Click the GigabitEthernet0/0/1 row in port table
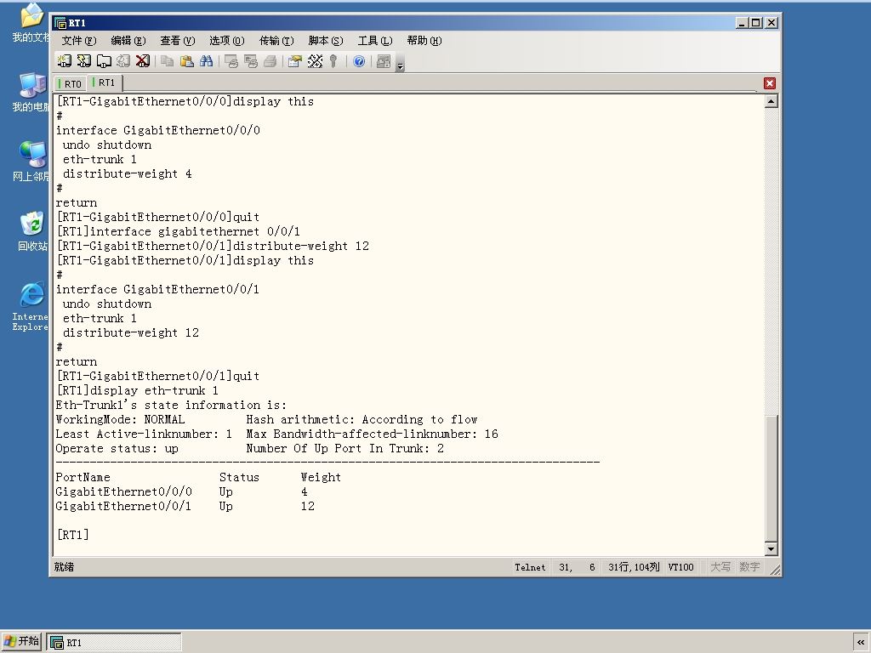The height and width of the screenshot is (653, 871). point(185,506)
